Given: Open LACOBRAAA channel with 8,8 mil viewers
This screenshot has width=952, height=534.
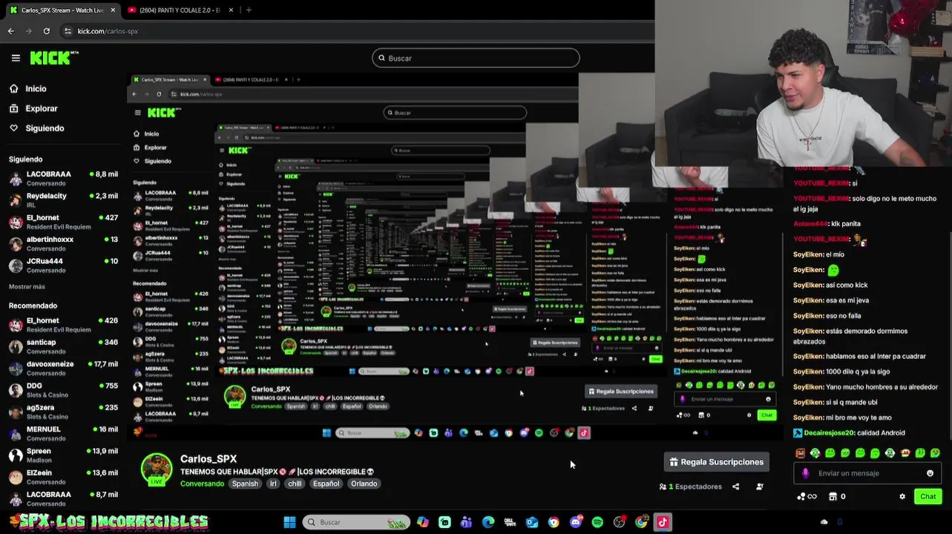Looking at the screenshot, I should click(x=63, y=178).
